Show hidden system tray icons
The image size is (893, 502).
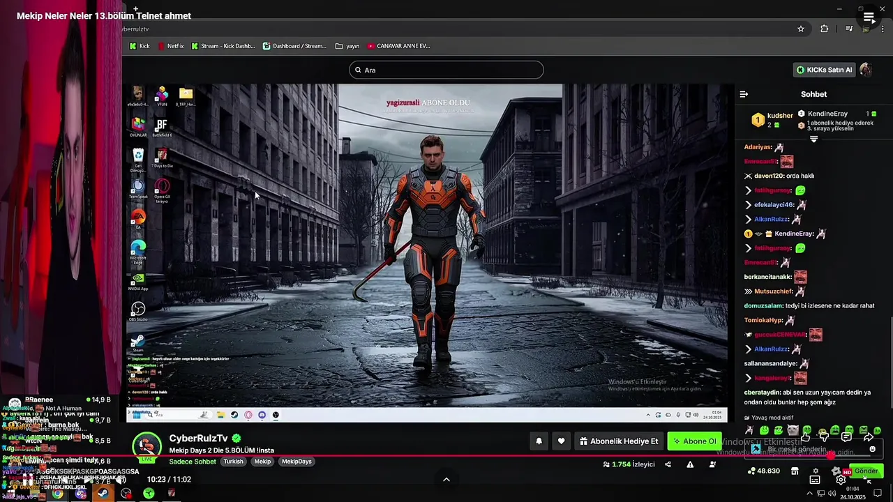[x=809, y=494]
